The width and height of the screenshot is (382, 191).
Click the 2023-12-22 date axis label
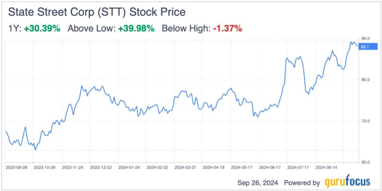101,167
